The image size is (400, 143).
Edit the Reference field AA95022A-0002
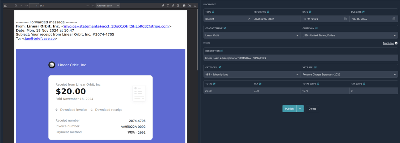276,19
